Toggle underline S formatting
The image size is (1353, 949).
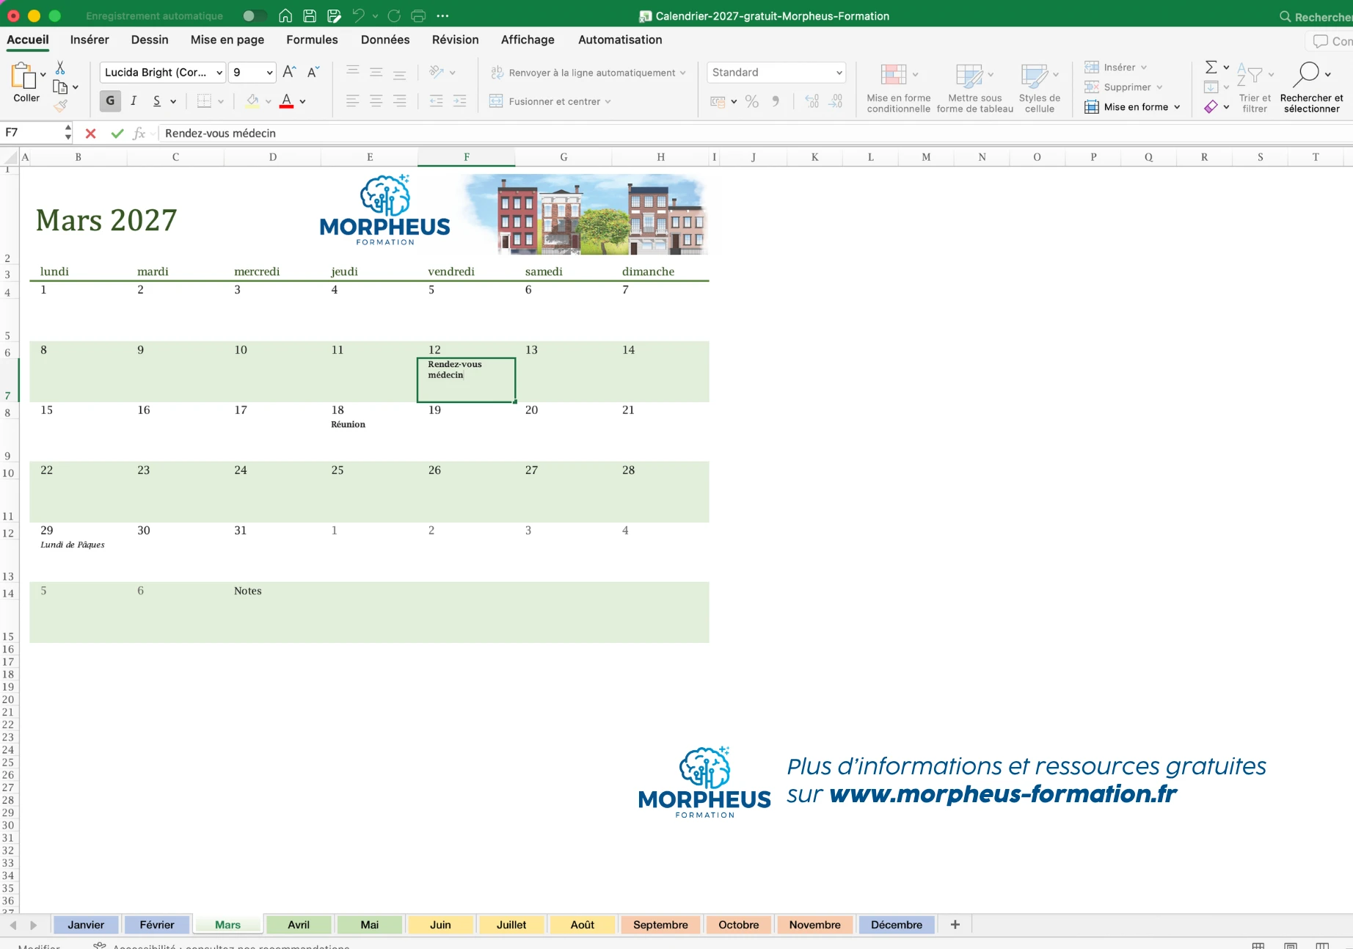point(157,101)
